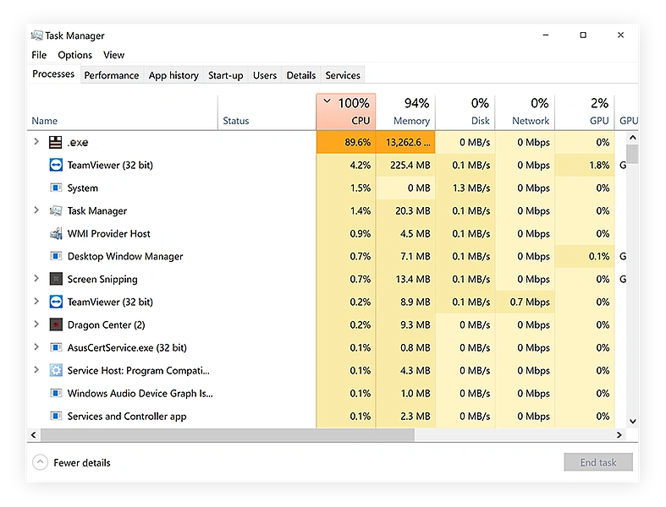
Task: Click the Task Manager process row icon
Action: coord(56,211)
